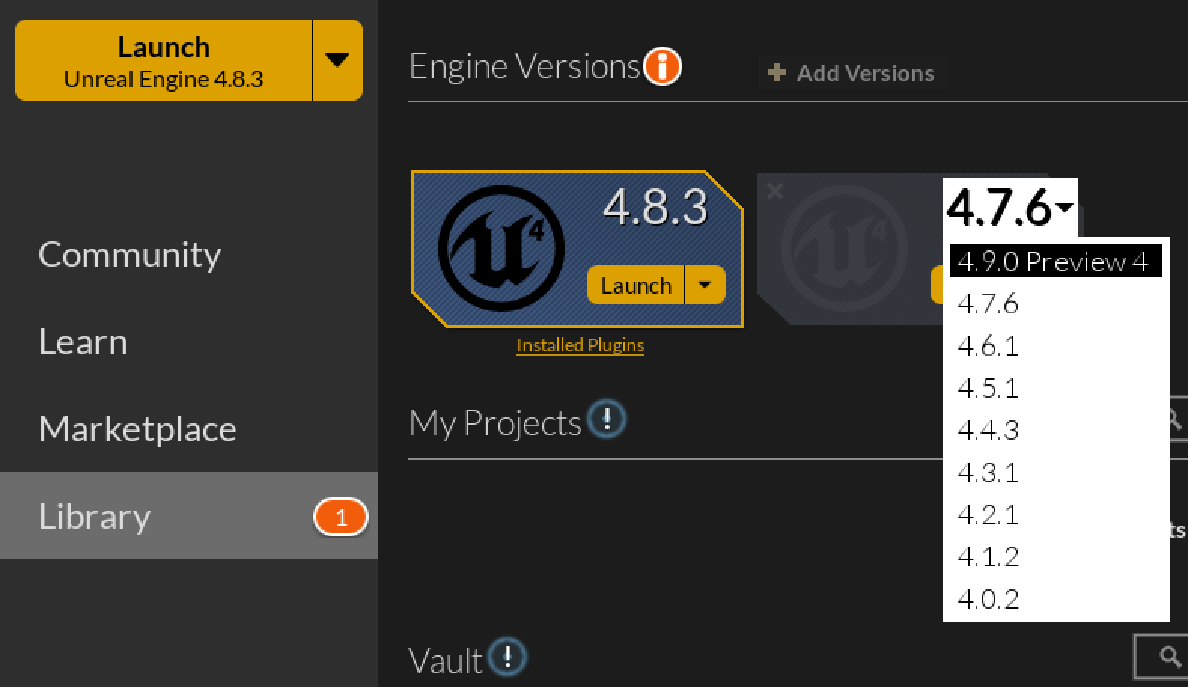The width and height of the screenshot is (1188, 687).
Task: Choose 4.9.0 Preview 4 from version list
Action: coord(1055,261)
